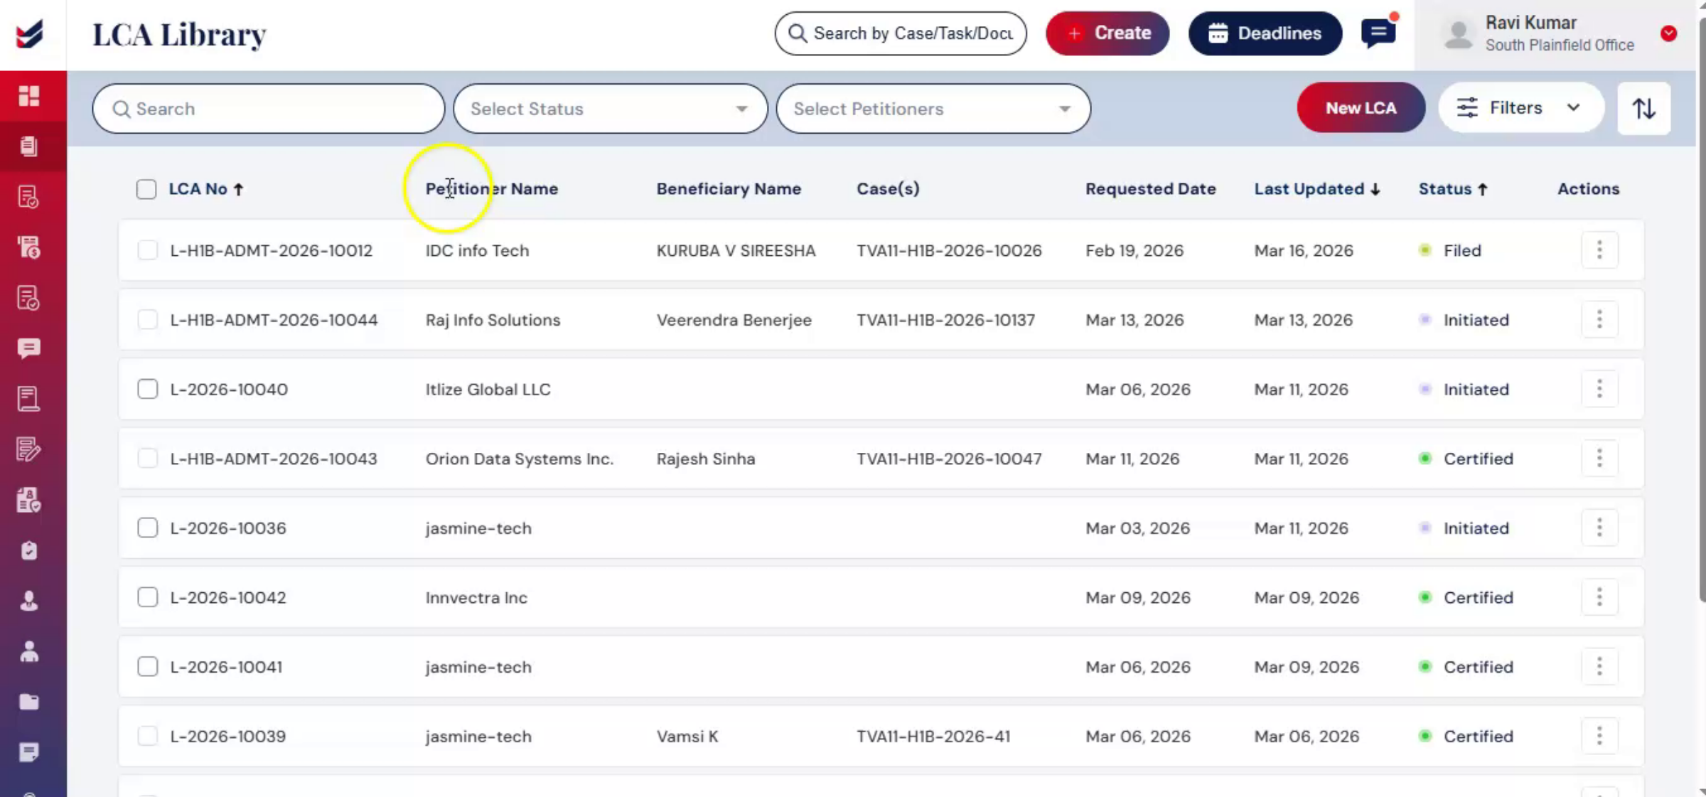1706x797 pixels.
Task: Toggle the select-all checkbox beside LCA No
Action: [146, 189]
